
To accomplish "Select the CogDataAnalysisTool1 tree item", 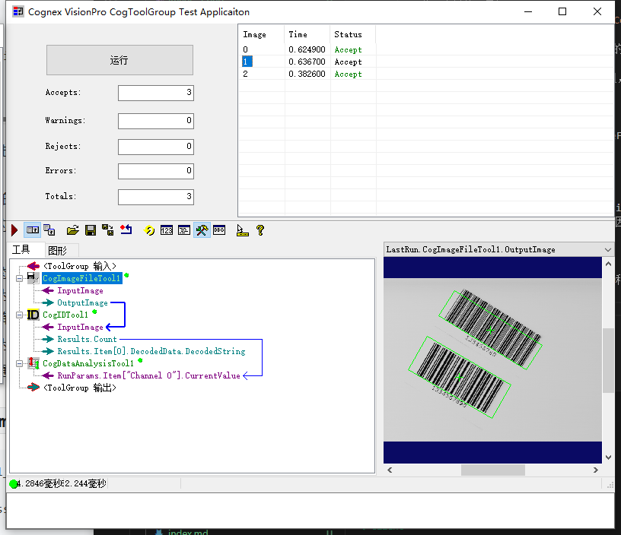I will pos(88,363).
